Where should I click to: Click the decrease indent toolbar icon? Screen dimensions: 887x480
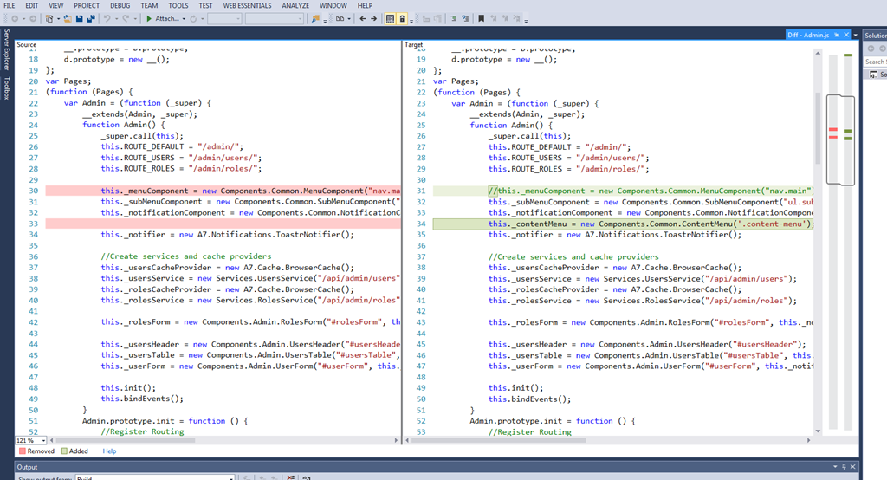[x=426, y=19]
